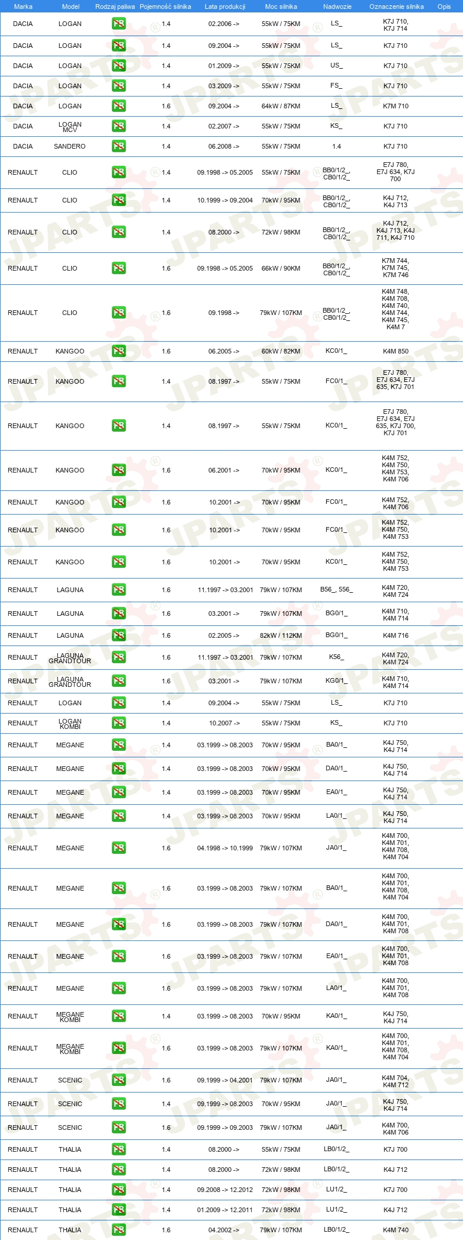Select the production date 04.2002 -> cell
This screenshot has width=463, height=1240.
[x=224, y=1230]
